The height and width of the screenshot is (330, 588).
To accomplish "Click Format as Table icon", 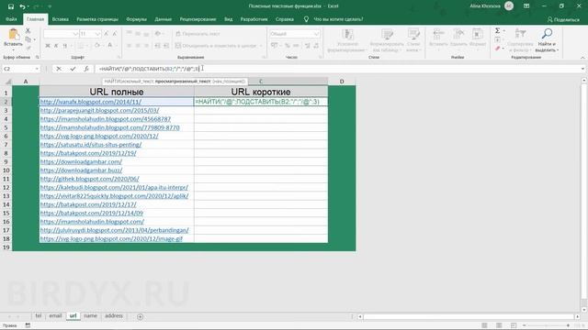I will tap(387, 35).
